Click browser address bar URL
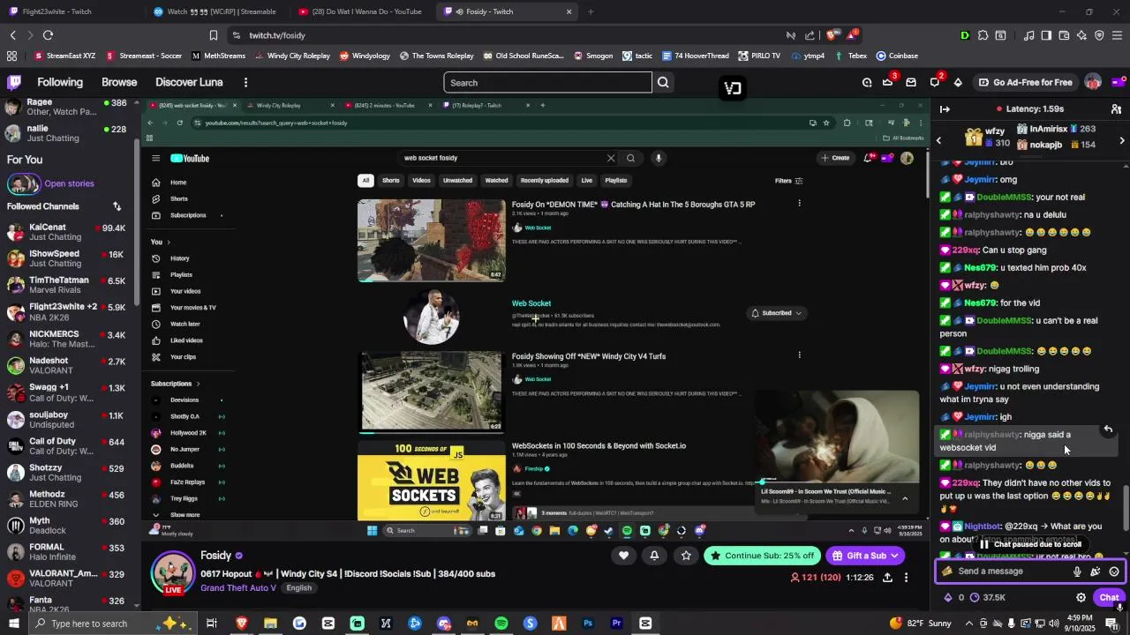This screenshot has width=1130, height=635. pyautogui.click(x=503, y=35)
